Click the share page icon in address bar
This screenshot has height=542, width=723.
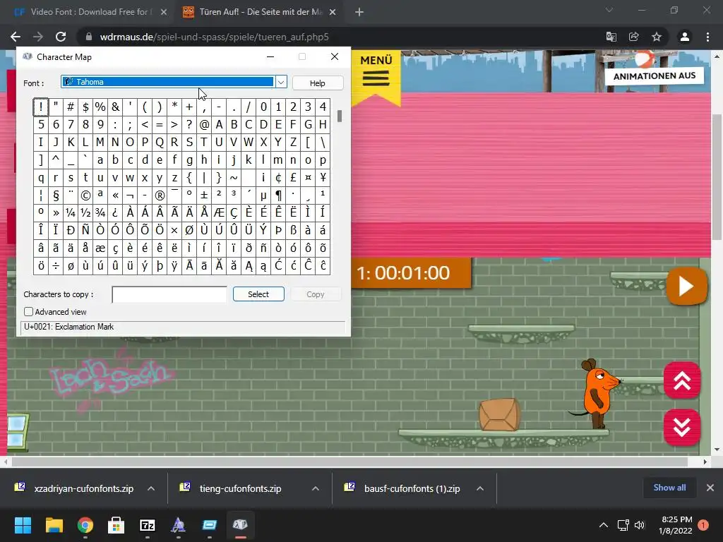(x=634, y=37)
